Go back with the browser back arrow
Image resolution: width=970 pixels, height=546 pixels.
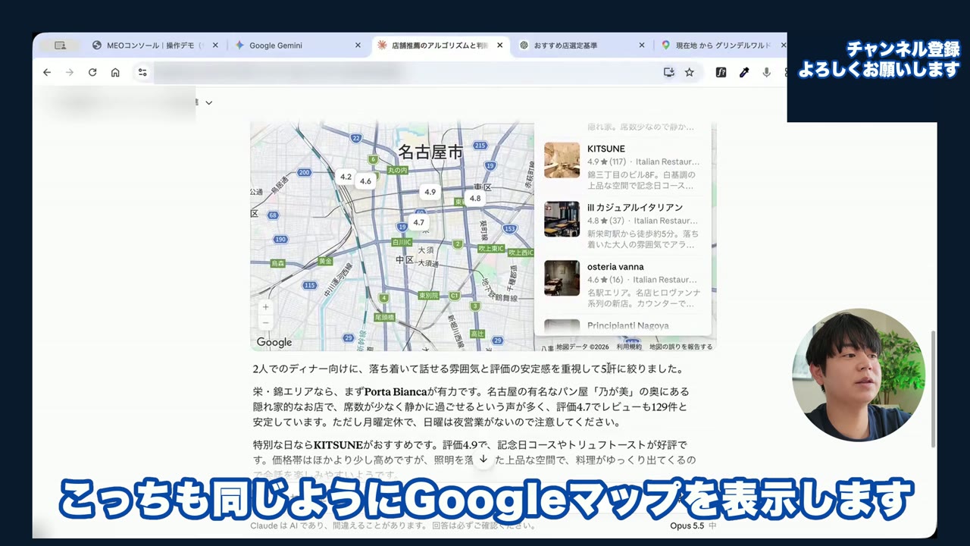[x=47, y=73]
